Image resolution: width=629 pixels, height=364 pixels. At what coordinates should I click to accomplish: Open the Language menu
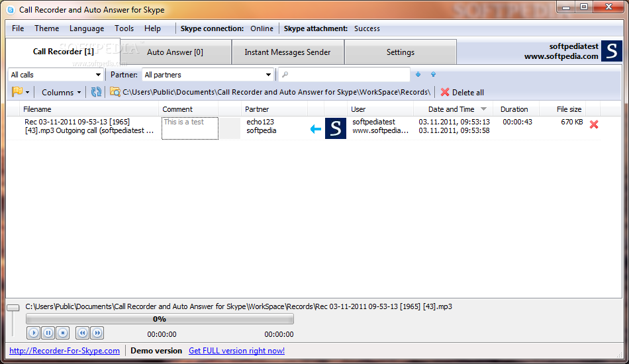tap(87, 28)
